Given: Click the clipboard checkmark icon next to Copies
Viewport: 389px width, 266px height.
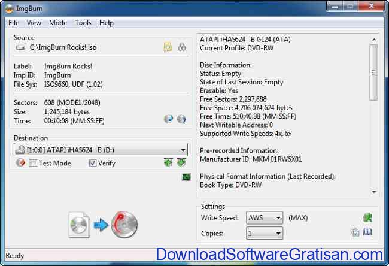Looking at the screenshot, I should pyautogui.click(x=355, y=232).
